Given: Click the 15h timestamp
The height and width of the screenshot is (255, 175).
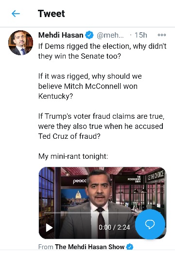Looking at the screenshot, I should tap(141, 35).
